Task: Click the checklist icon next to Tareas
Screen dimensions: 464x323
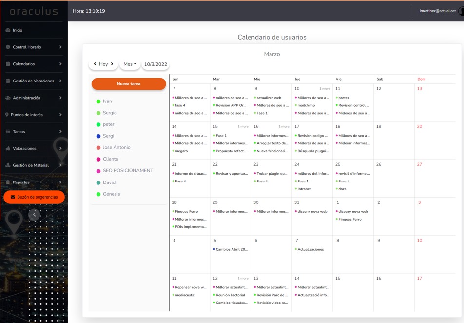Action: [8, 132]
